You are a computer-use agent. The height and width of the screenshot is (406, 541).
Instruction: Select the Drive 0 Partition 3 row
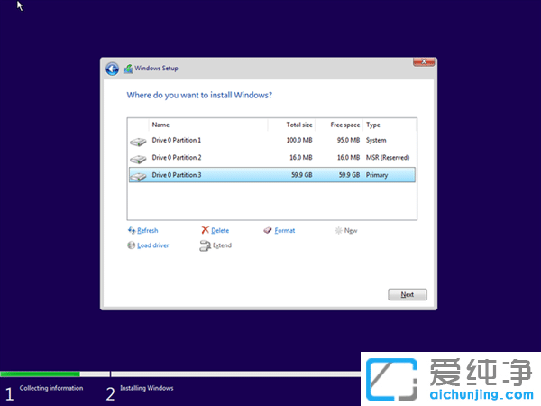click(272, 175)
